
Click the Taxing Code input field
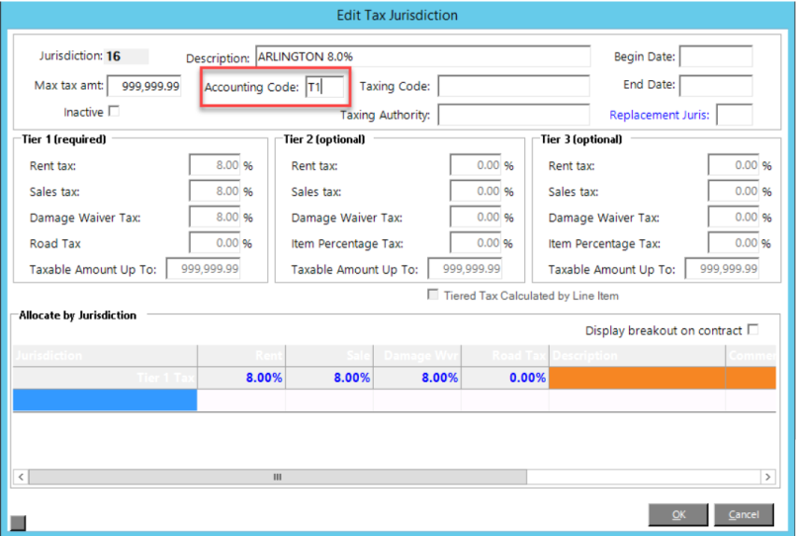tap(513, 86)
